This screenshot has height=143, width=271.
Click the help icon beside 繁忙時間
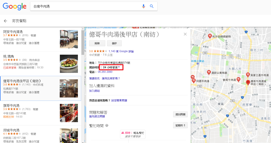click(107, 125)
